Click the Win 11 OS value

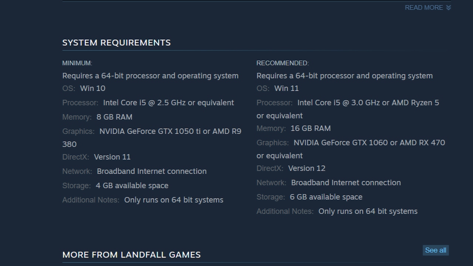(x=286, y=88)
